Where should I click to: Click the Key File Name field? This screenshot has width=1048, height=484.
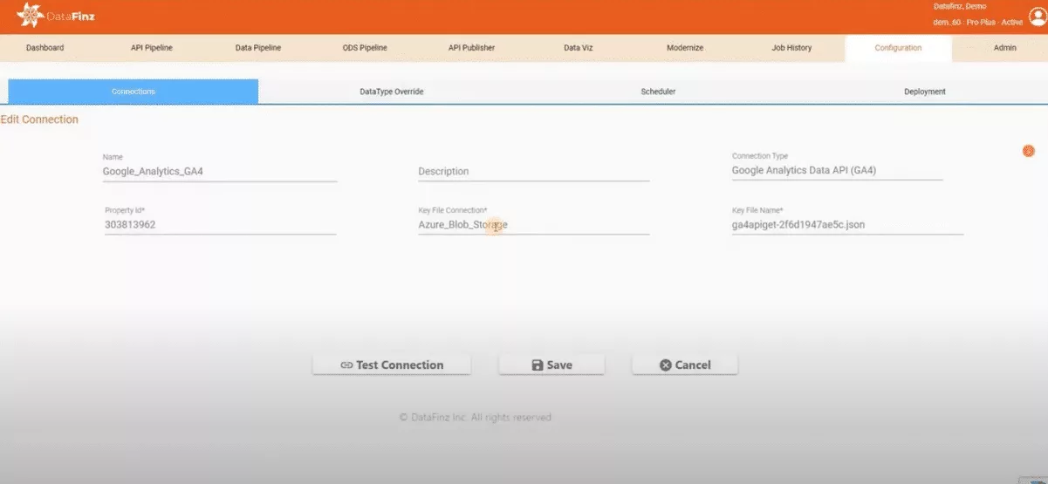point(847,225)
